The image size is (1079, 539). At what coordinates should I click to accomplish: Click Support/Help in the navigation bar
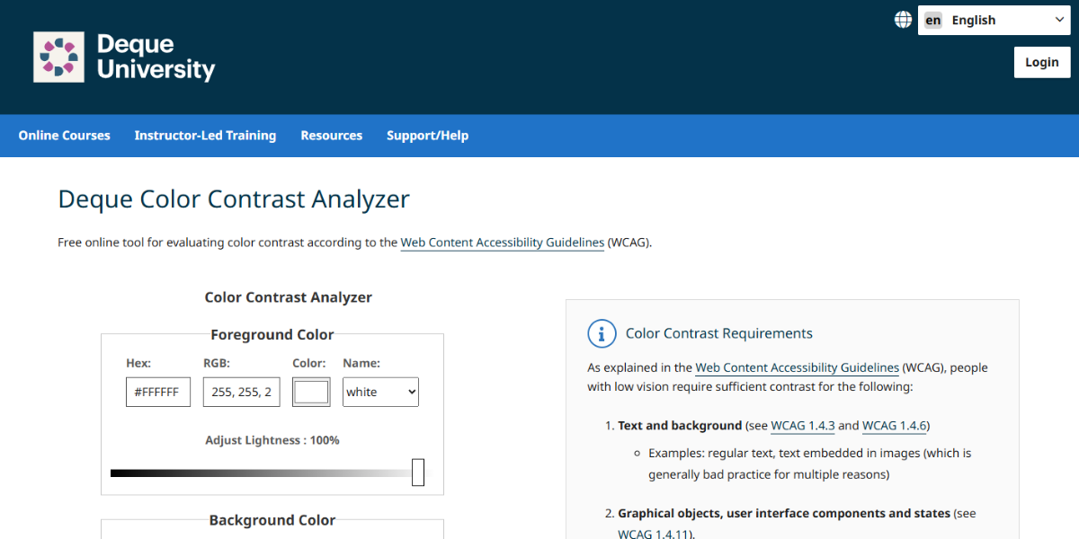pos(427,136)
